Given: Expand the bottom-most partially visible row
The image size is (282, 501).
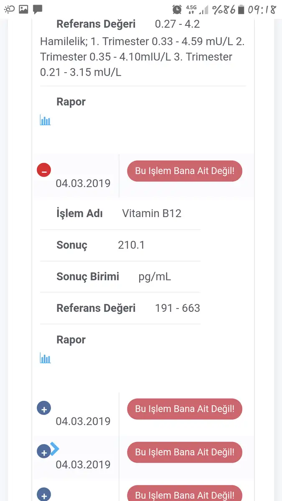Looking at the screenshot, I should click(x=44, y=494).
